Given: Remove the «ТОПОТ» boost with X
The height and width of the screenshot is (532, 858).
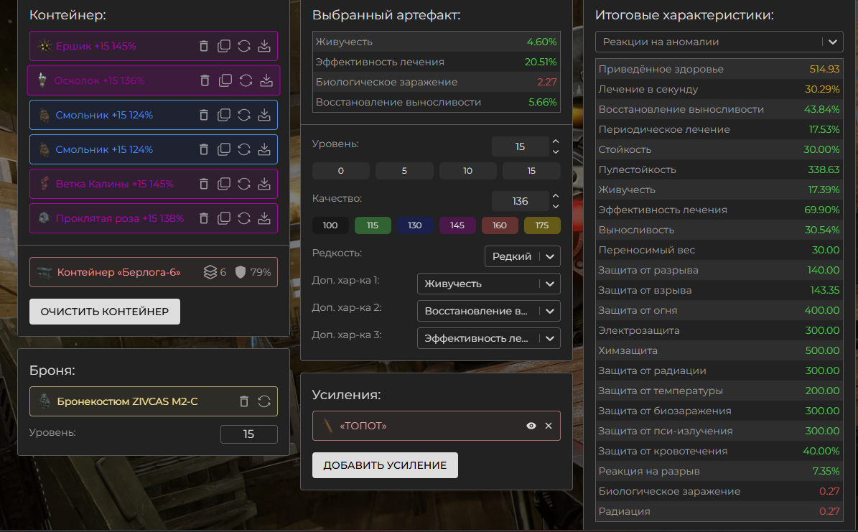Looking at the screenshot, I should pyautogui.click(x=549, y=426).
